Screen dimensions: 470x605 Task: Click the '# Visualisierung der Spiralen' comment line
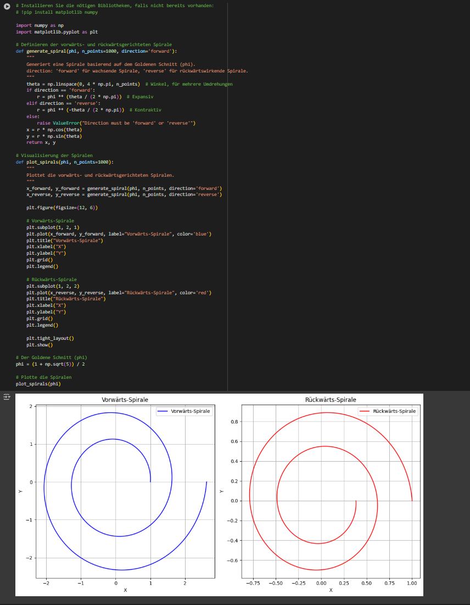[x=54, y=155]
